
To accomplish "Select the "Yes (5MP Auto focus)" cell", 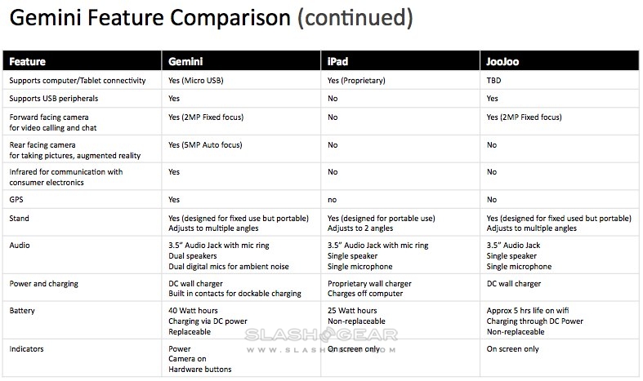I will 211,145.
